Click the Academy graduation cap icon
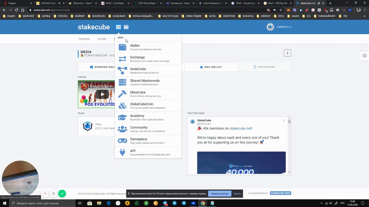 pyautogui.click(x=123, y=118)
